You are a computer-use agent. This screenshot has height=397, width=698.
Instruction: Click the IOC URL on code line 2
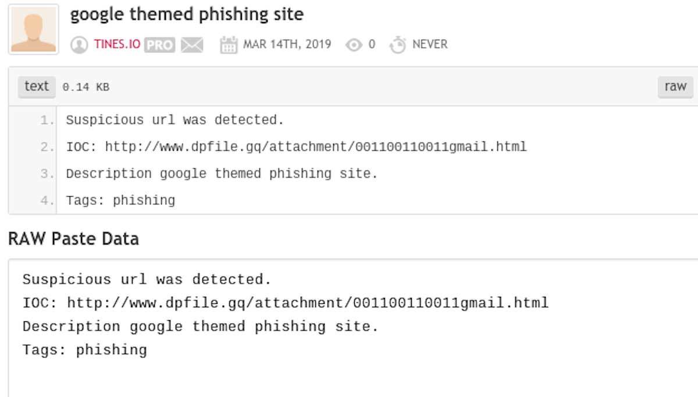pos(316,147)
